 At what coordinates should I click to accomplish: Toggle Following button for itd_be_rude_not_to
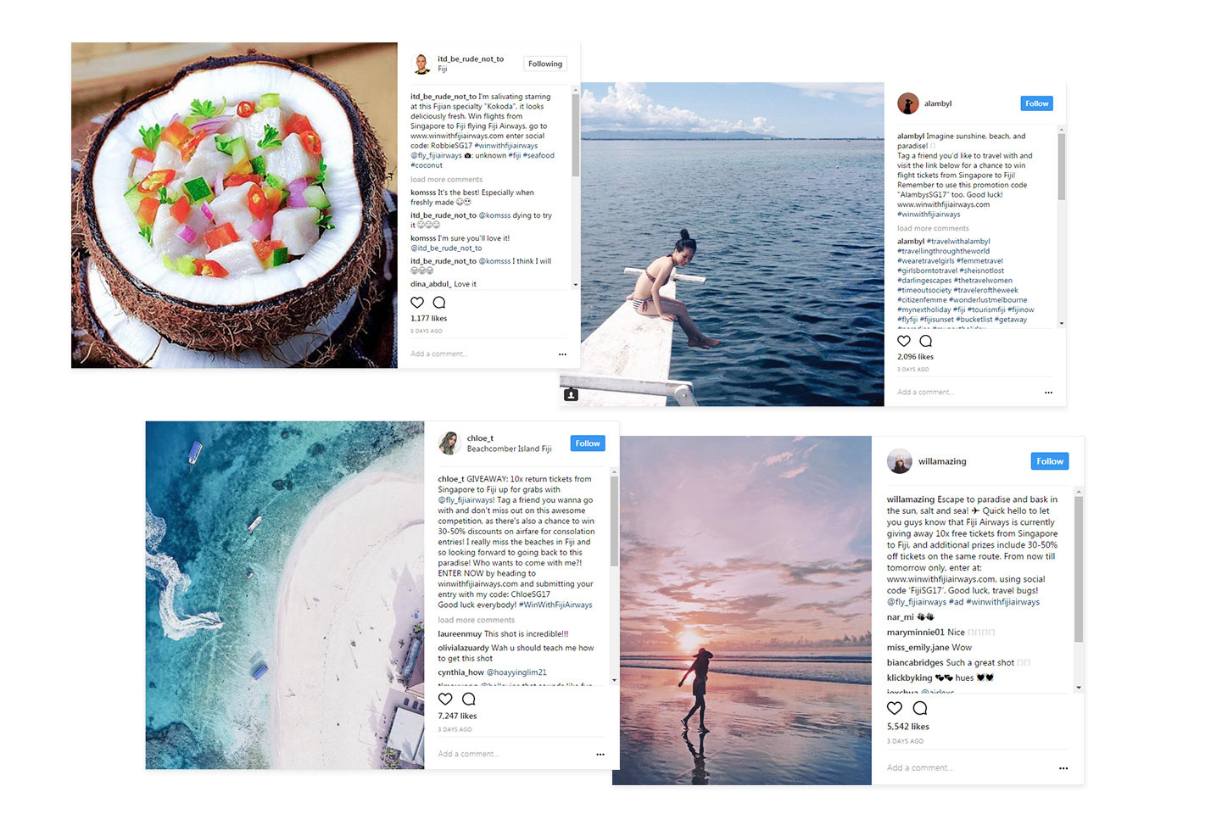[x=545, y=64]
